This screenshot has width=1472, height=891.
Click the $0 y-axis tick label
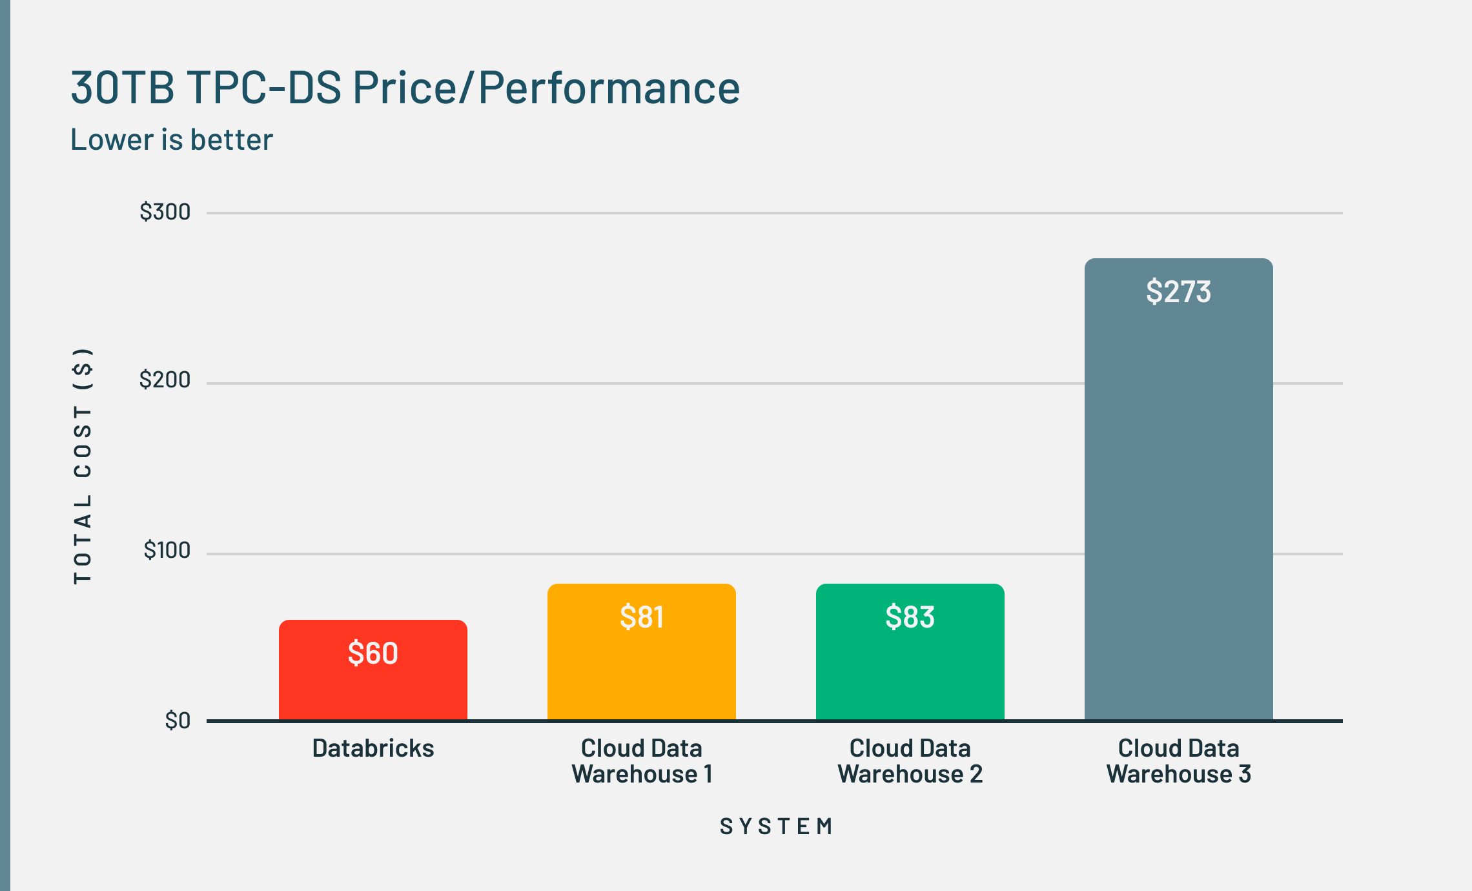(178, 720)
